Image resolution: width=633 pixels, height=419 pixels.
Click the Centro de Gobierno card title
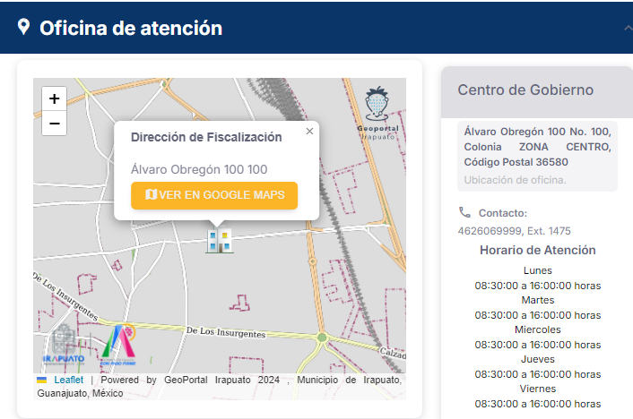coord(525,90)
